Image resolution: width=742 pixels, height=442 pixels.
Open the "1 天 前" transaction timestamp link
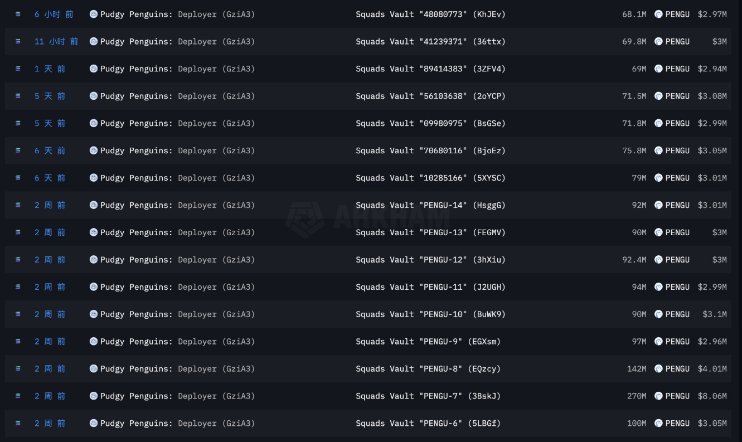(x=50, y=69)
